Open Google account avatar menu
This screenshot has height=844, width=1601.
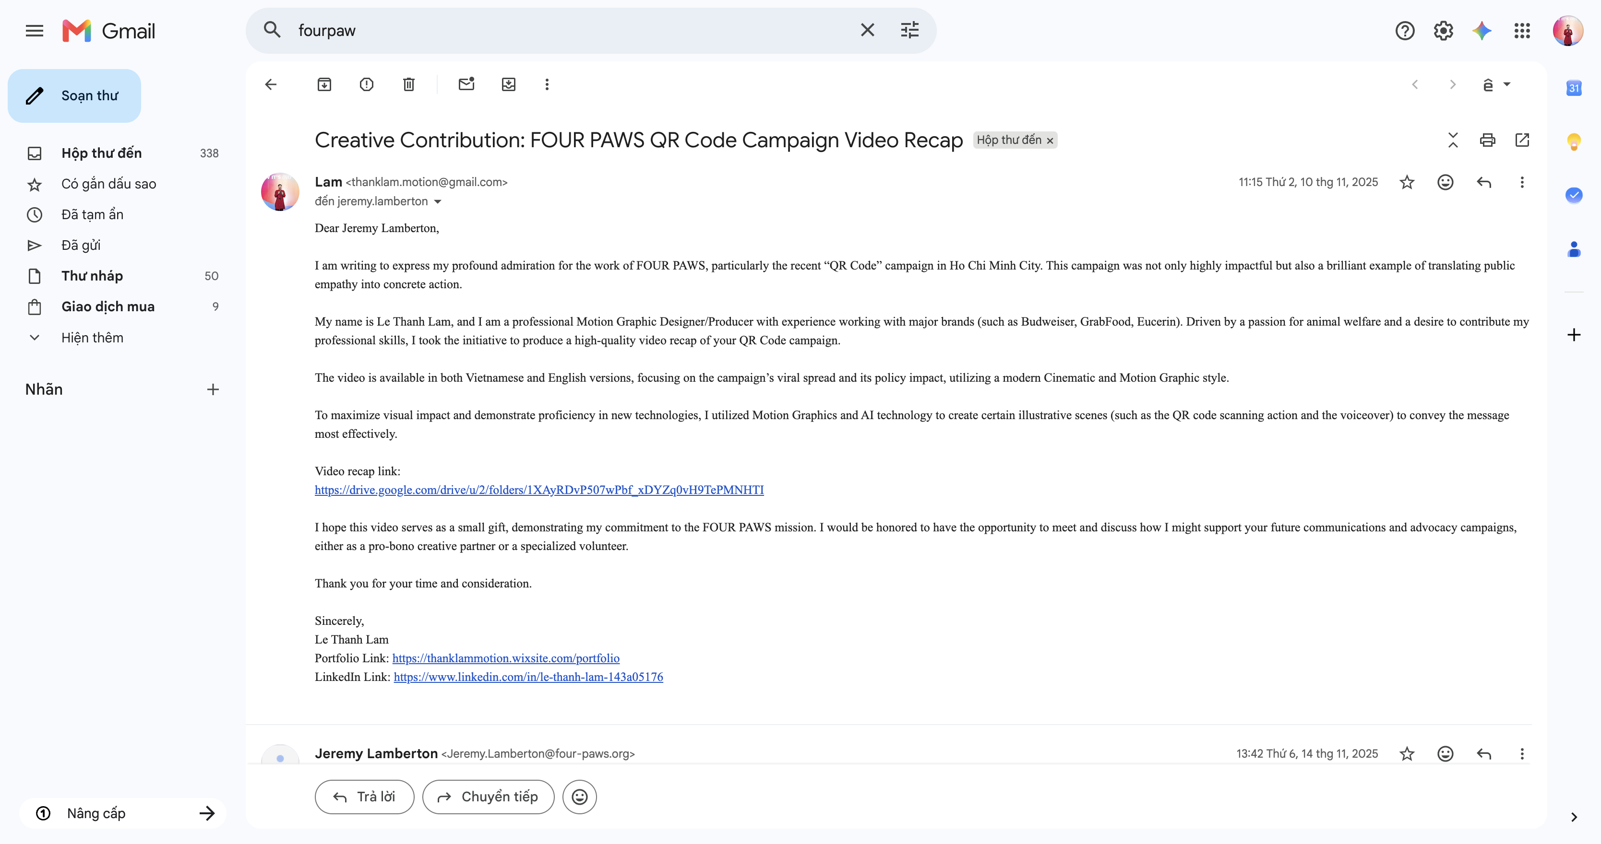point(1567,30)
